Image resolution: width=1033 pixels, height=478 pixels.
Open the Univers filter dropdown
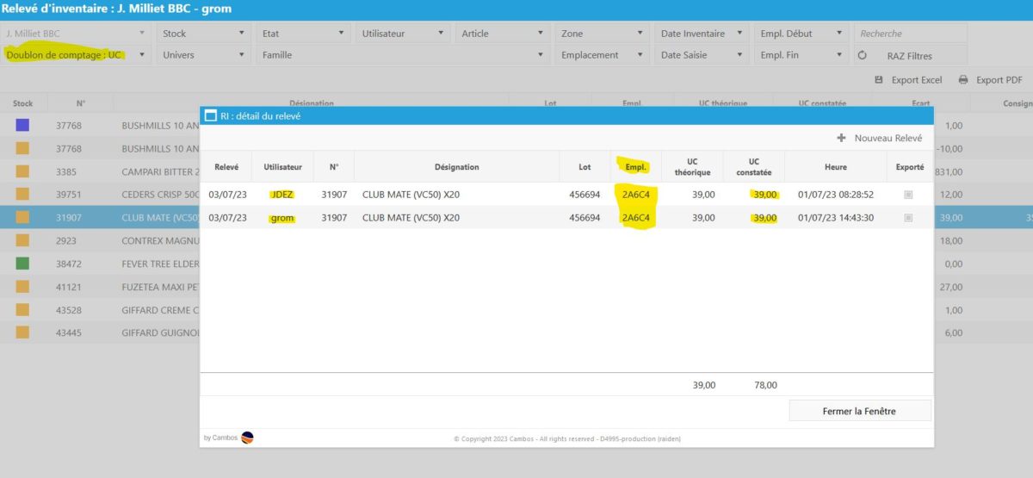(x=203, y=55)
